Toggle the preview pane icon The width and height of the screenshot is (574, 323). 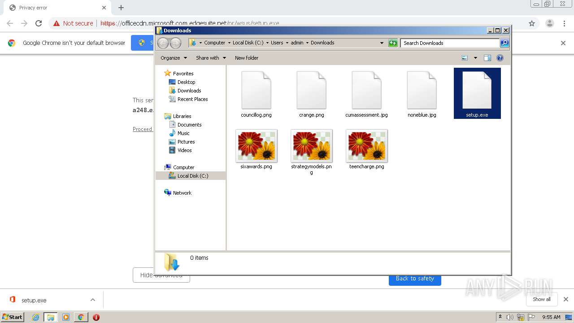point(487,58)
